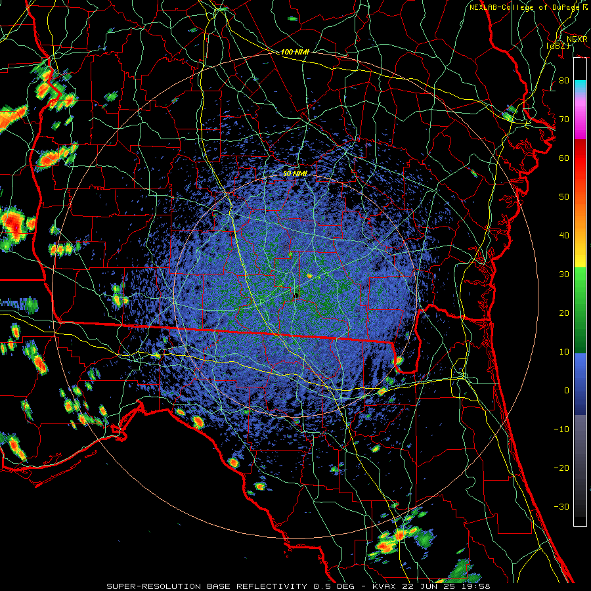Select the 40 value on the dBZ scale
This screenshot has height=591, width=591.
click(x=564, y=236)
